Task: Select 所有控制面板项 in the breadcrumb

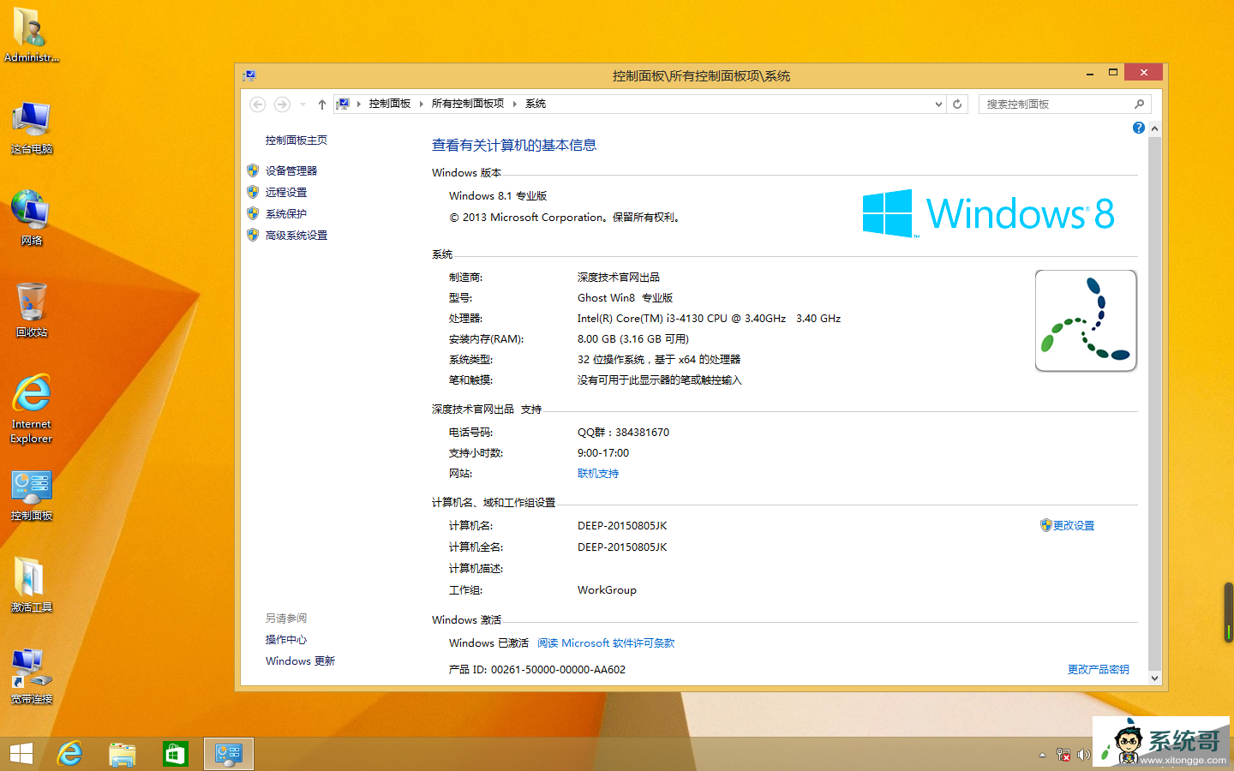Action: click(468, 104)
